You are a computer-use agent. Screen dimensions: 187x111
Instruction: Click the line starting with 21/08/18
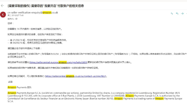pos(37,40)
